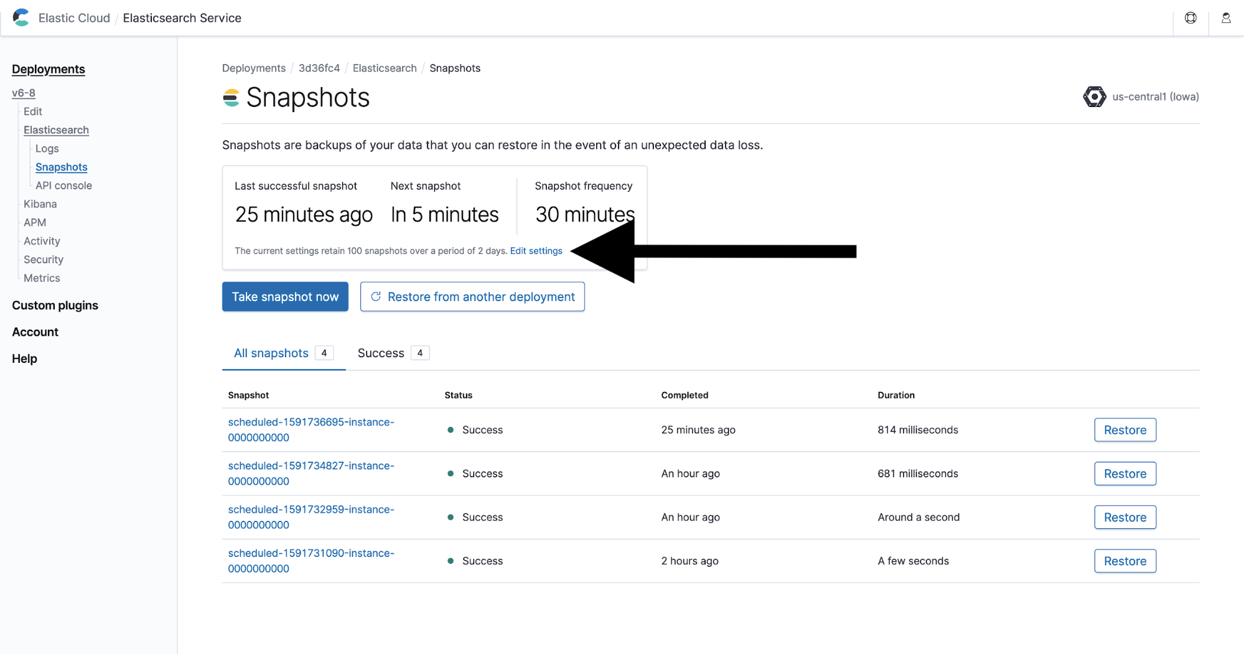Open the help support icon in header
Viewport: 1244px width, 654px height.
(1190, 18)
